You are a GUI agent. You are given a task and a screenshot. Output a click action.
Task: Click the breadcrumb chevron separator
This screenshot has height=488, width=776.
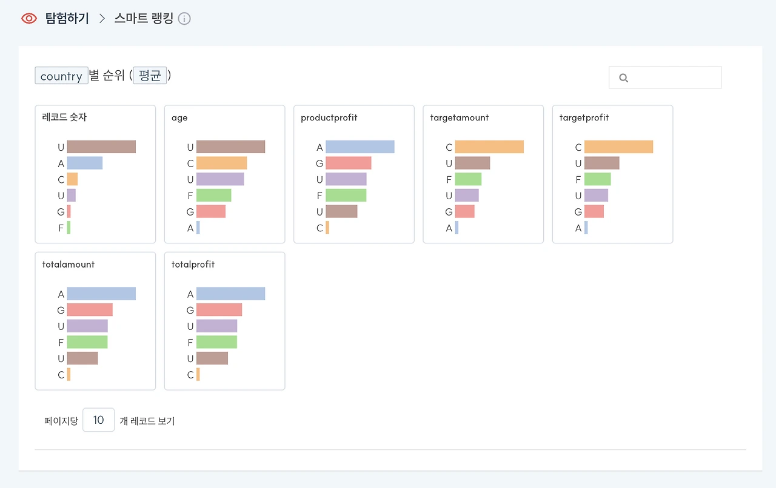(102, 19)
